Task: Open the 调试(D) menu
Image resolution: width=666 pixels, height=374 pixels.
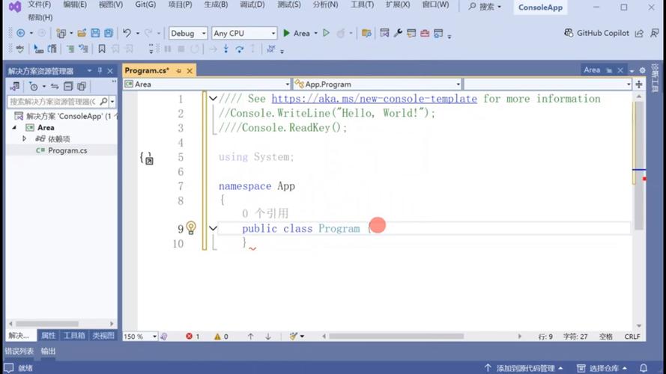Action: (252, 4)
